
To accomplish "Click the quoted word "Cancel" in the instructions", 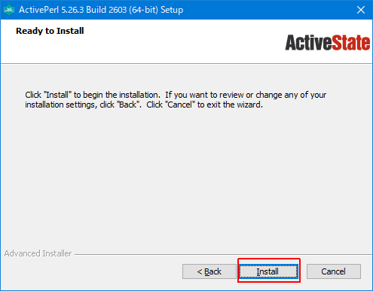I will [x=180, y=105].
